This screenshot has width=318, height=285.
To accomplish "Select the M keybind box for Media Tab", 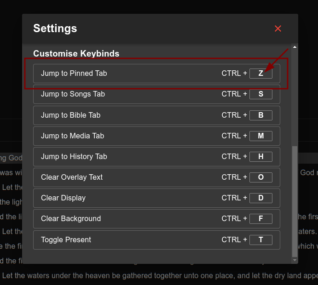I will (x=261, y=136).
